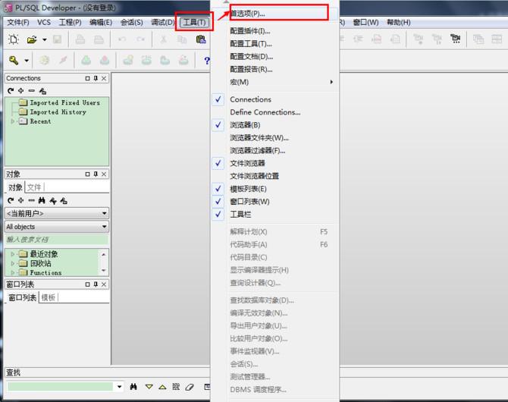Click the binoculars icon in the find bar

[133, 387]
